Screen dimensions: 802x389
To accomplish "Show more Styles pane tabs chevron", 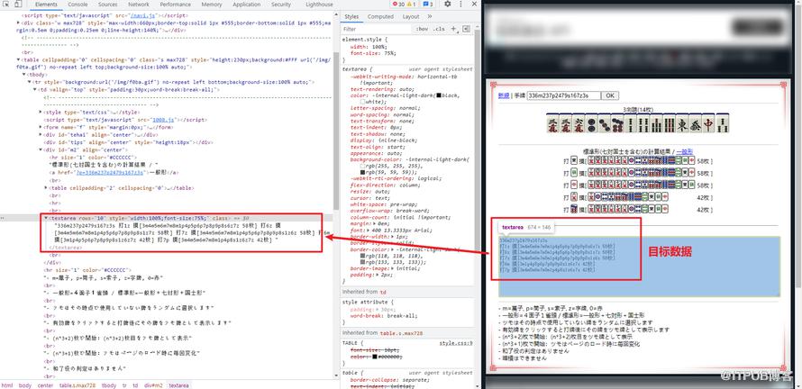I will pos(430,16).
